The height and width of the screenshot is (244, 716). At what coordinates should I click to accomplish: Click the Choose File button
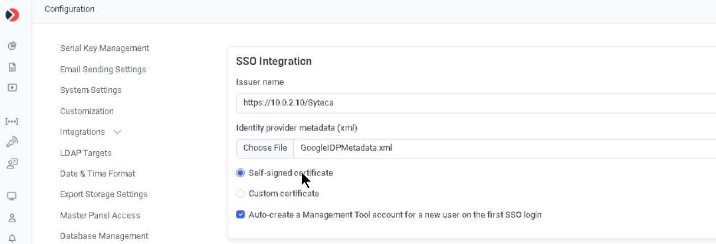[x=265, y=148]
